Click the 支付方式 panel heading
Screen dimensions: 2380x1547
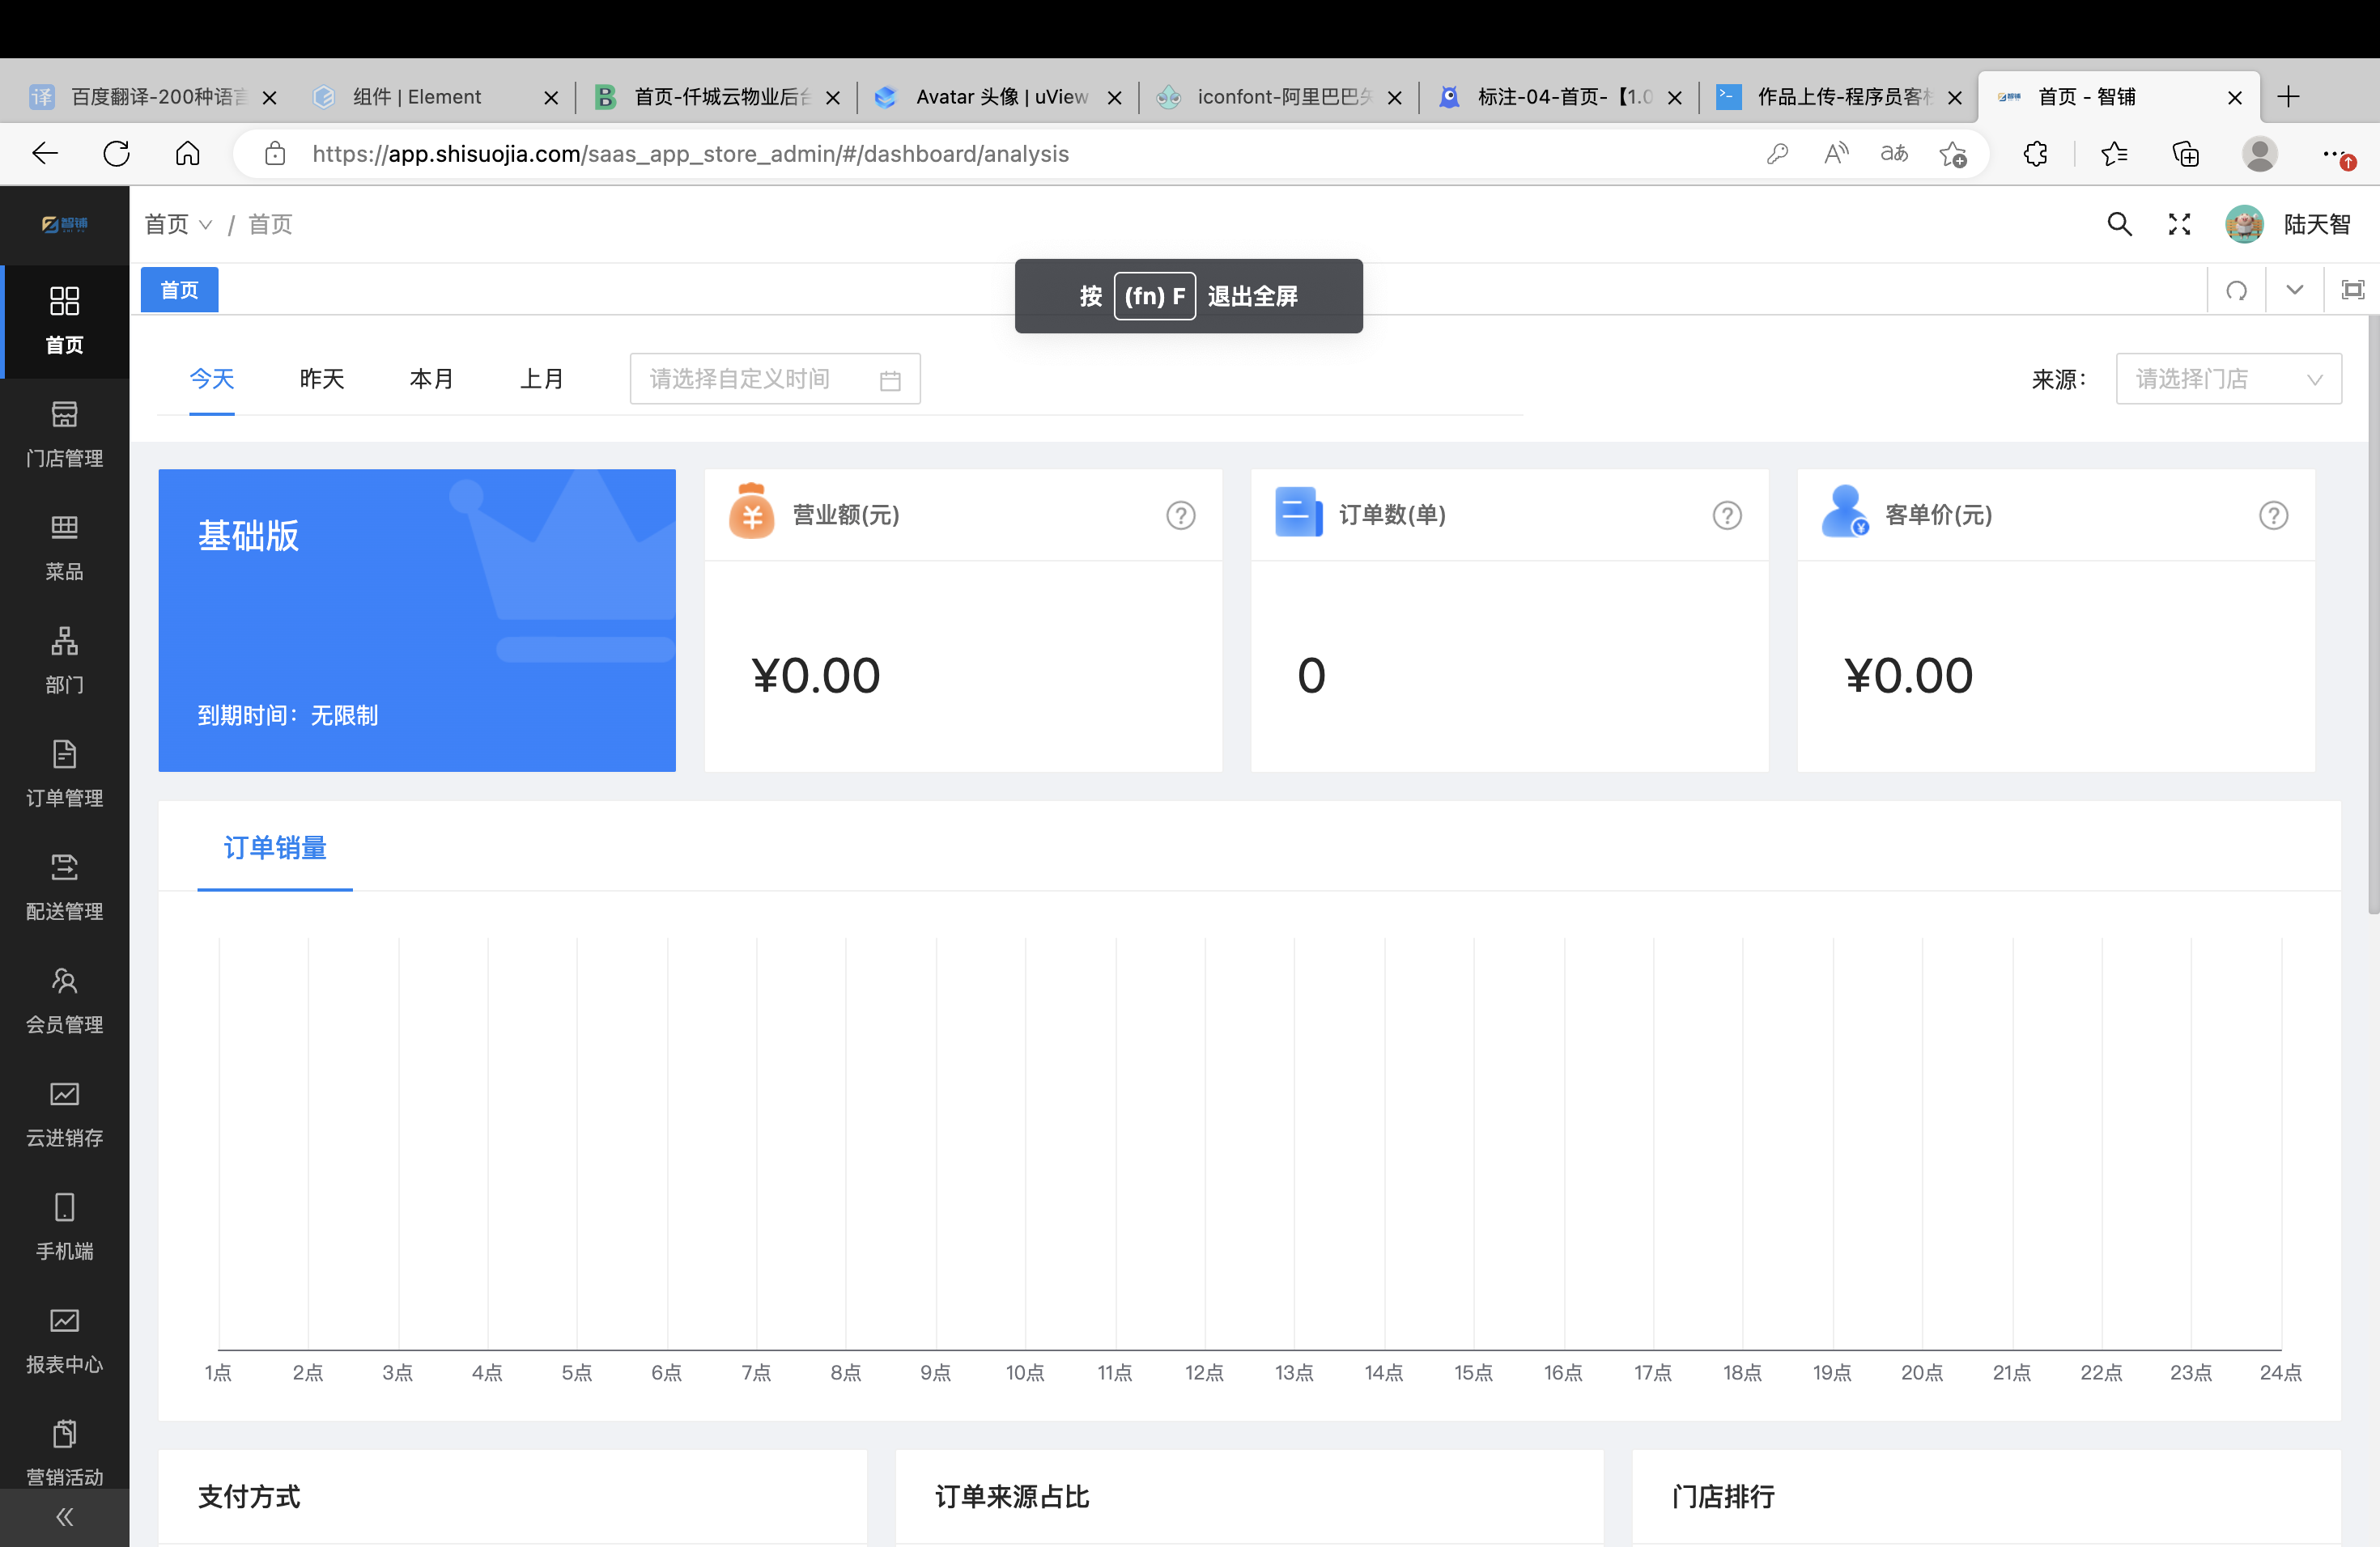[x=249, y=1496]
